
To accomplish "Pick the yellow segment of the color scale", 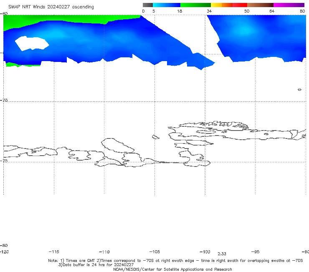I will (x=216, y=5).
